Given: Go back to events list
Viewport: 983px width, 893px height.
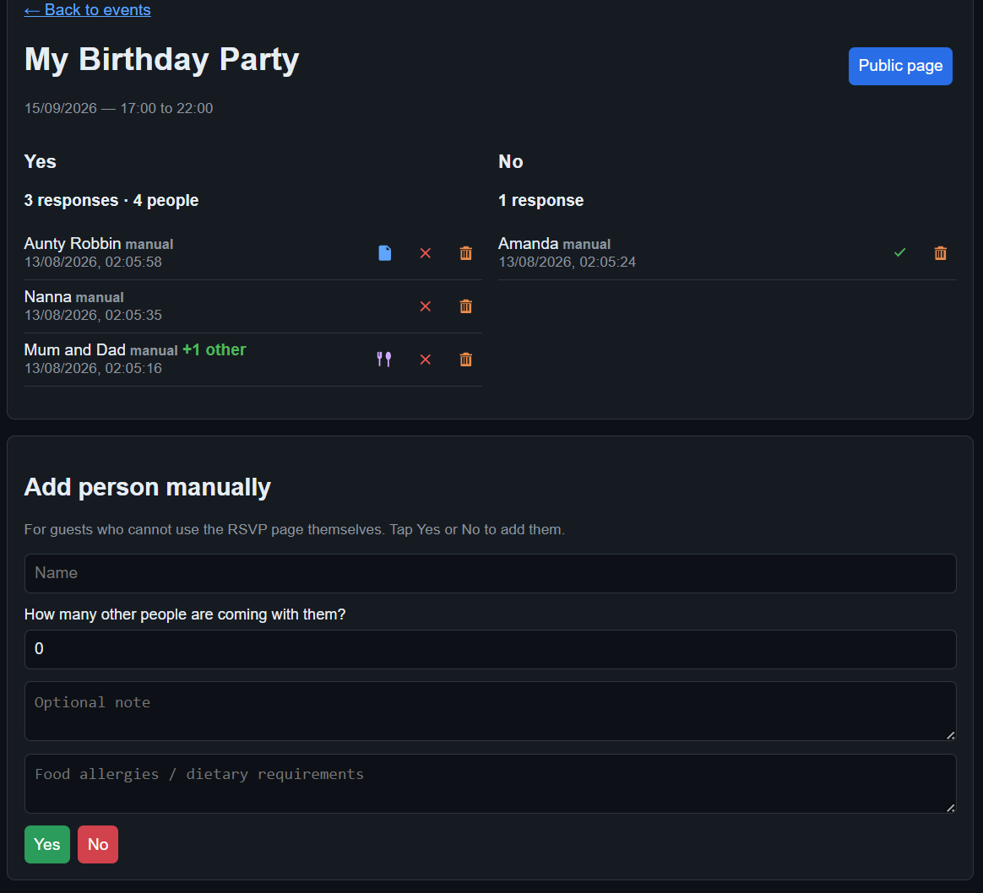Looking at the screenshot, I should tap(87, 10).
